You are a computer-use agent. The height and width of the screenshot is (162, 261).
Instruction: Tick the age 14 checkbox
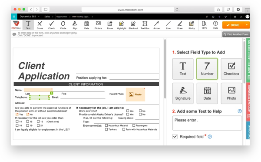(x=17, y=121)
